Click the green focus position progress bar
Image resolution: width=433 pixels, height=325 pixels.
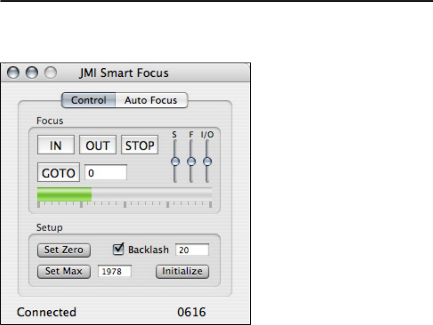[125, 194]
